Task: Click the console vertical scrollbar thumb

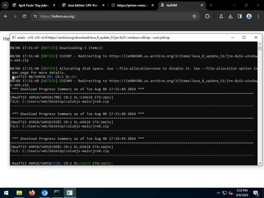Action: (260, 48)
